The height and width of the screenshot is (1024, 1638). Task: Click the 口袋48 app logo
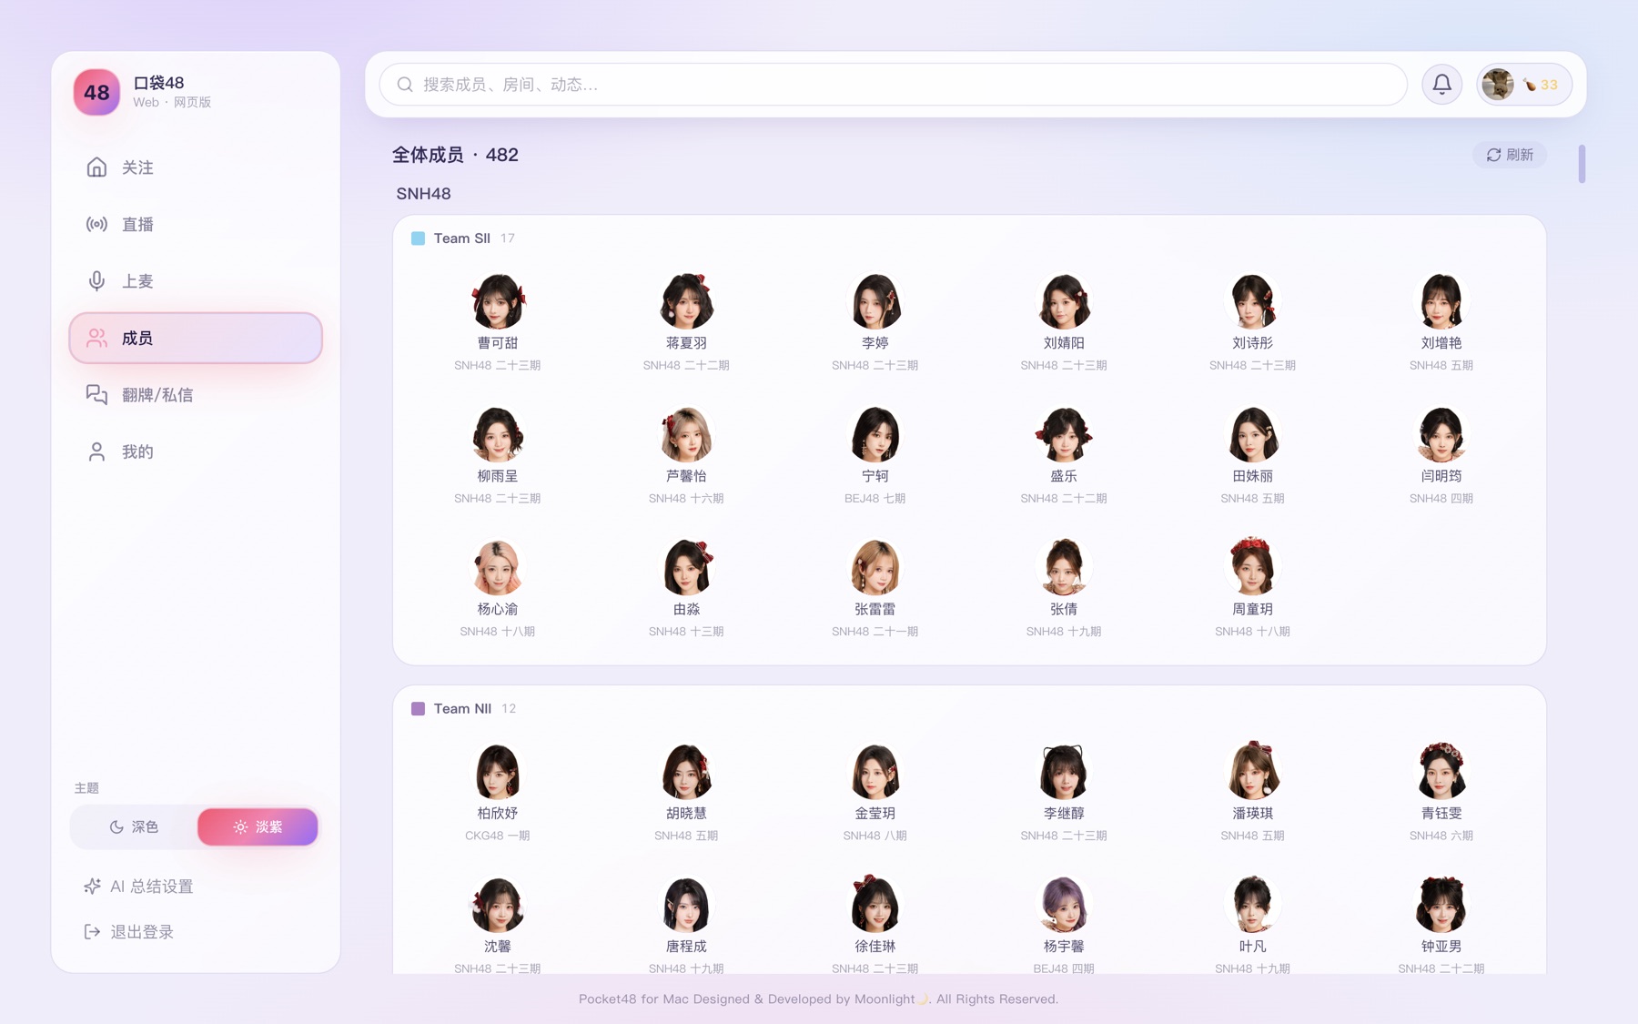(x=96, y=92)
